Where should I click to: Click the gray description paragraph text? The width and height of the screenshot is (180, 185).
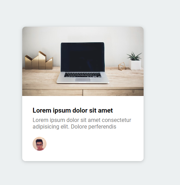coord(82,123)
